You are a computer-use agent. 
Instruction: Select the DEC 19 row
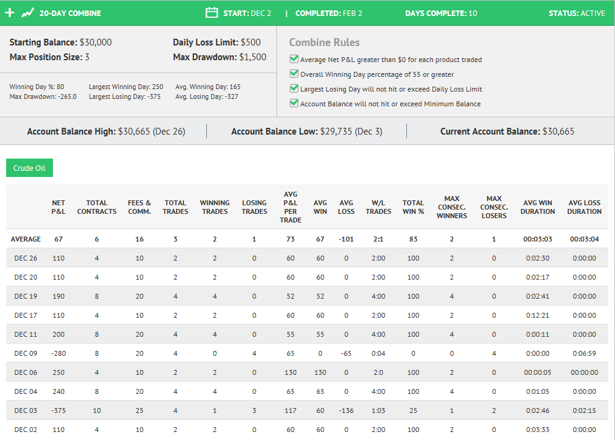point(307,296)
